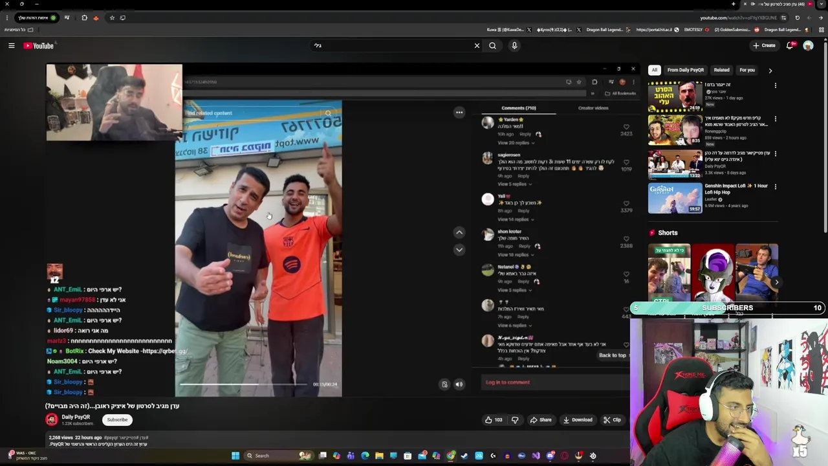Open the account avatar menu
The image size is (828, 466).
[x=808, y=45]
